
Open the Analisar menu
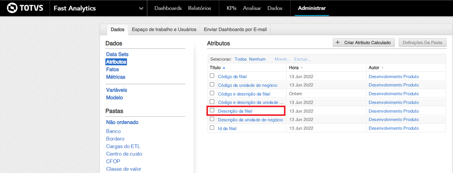point(252,8)
